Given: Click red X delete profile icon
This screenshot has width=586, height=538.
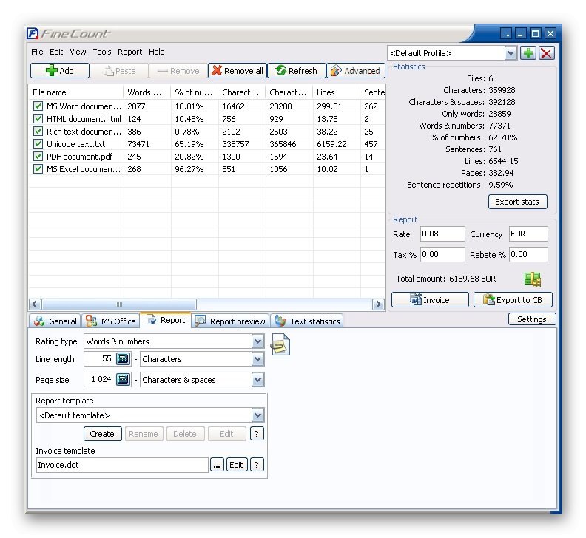Looking at the screenshot, I should click(x=546, y=53).
